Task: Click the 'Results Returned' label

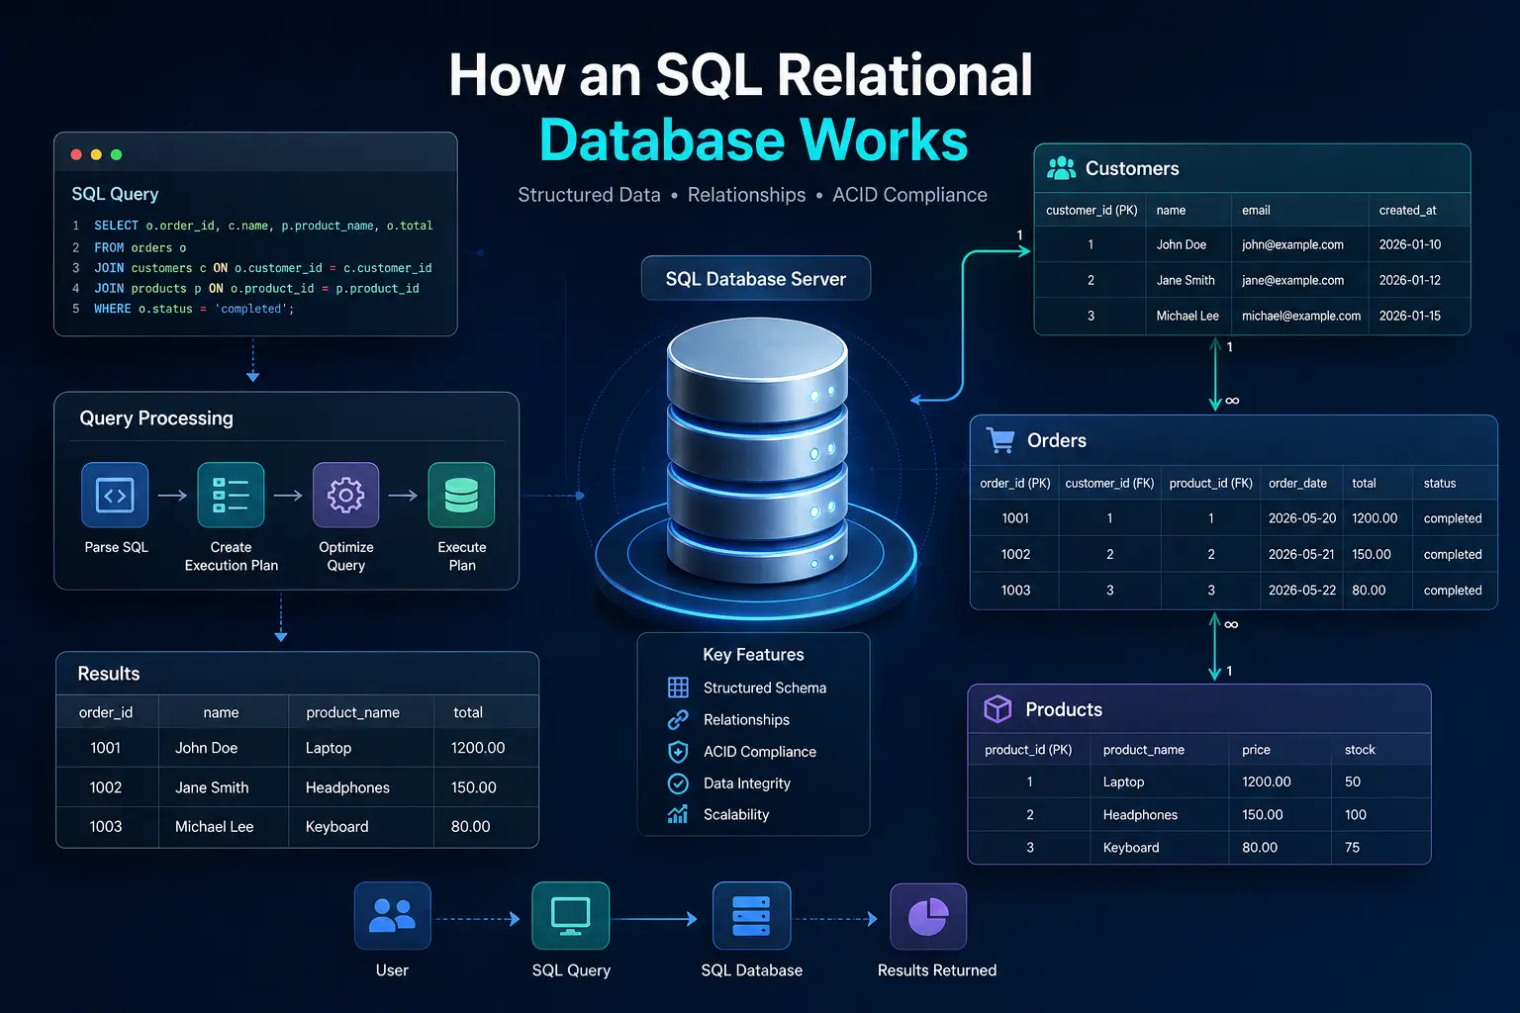Action: pos(937,970)
